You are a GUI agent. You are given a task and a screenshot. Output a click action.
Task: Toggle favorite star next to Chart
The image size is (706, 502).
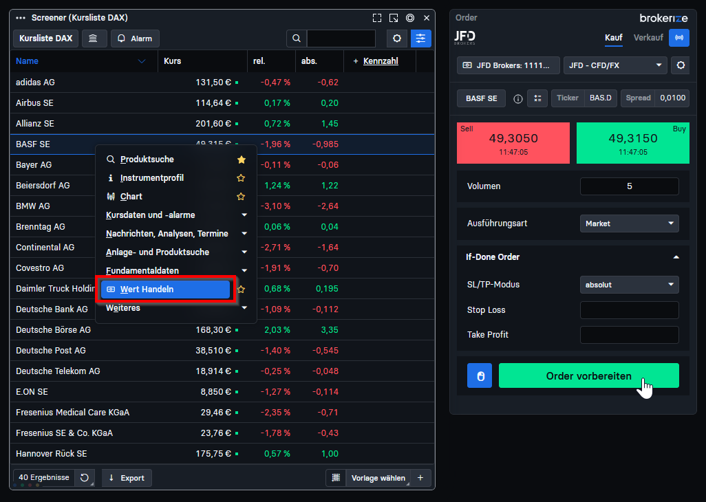[241, 197]
